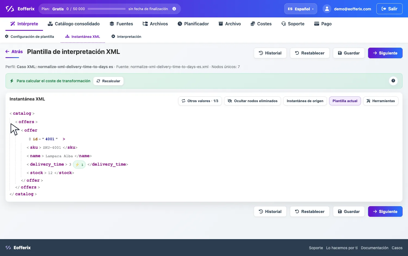Open Historial at the bottom
Image resolution: width=408 pixels, height=256 pixels.
(x=270, y=212)
